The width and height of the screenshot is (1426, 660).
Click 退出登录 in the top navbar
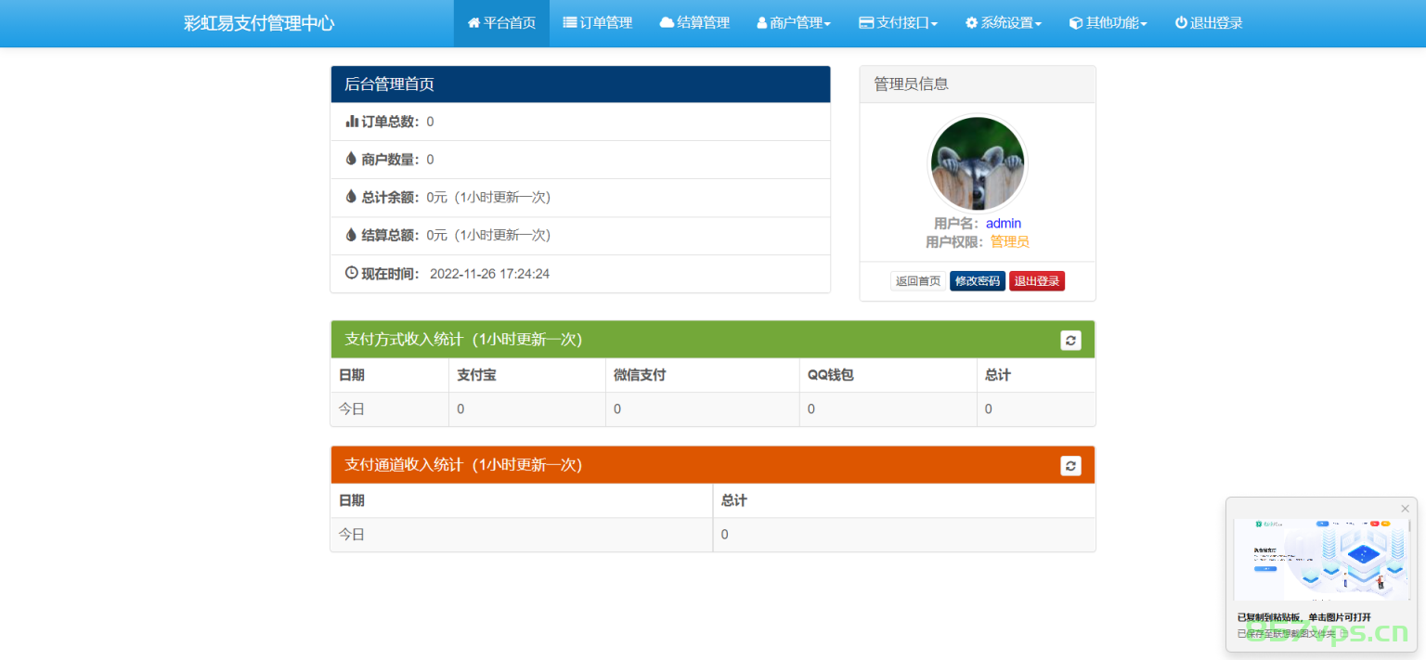pos(1209,23)
